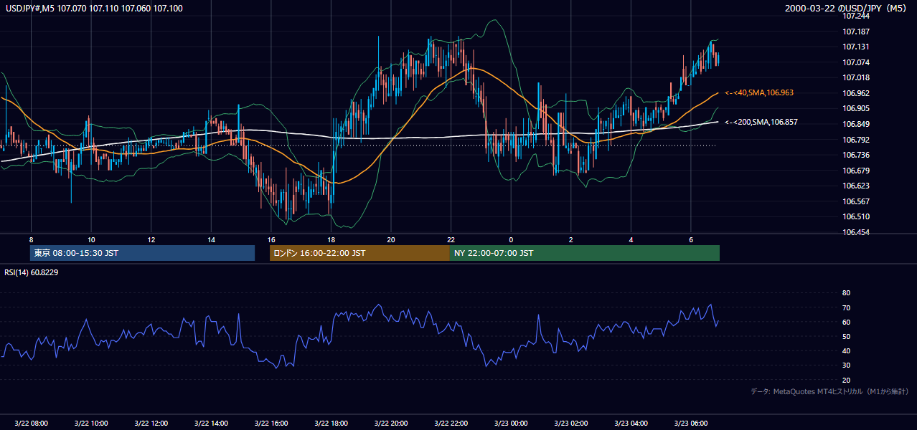
Task: Click the 3/22 18:00 date label
Action: (x=331, y=424)
